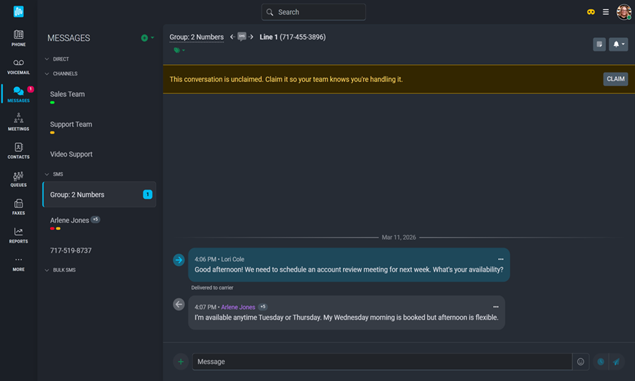Go to Voicemail in the sidebar
635x381 pixels.
click(18, 66)
